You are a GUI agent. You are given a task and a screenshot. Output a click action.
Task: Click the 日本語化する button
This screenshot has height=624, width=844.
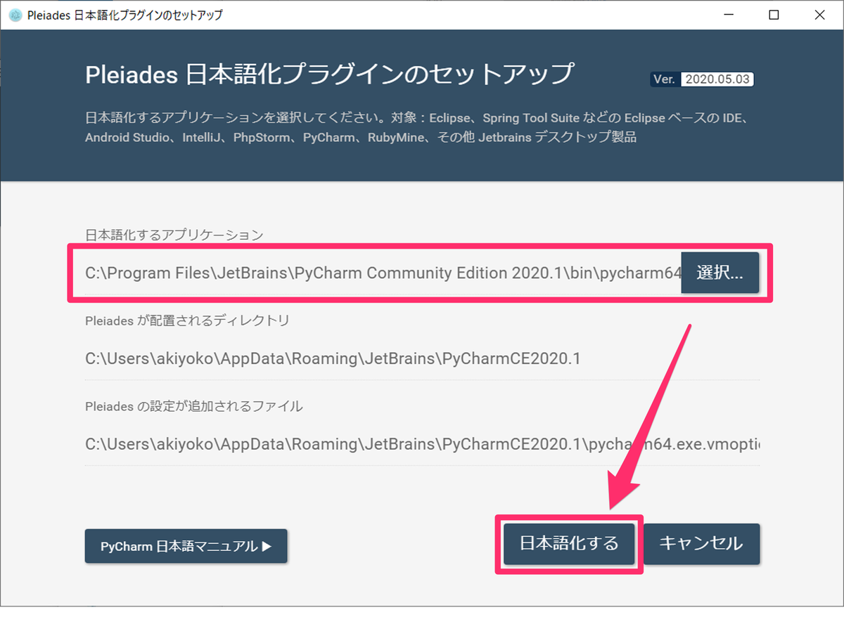(569, 543)
